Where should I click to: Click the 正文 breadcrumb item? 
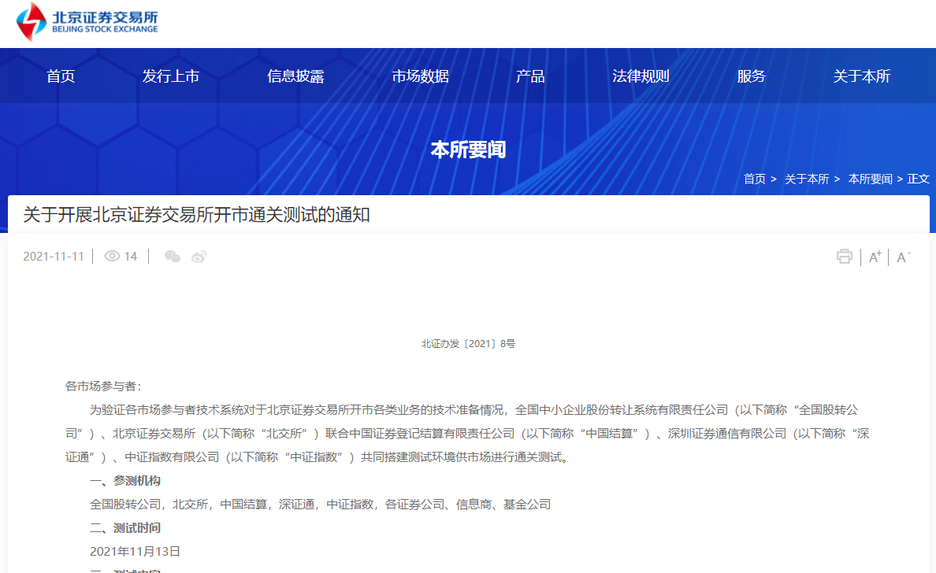point(918,179)
